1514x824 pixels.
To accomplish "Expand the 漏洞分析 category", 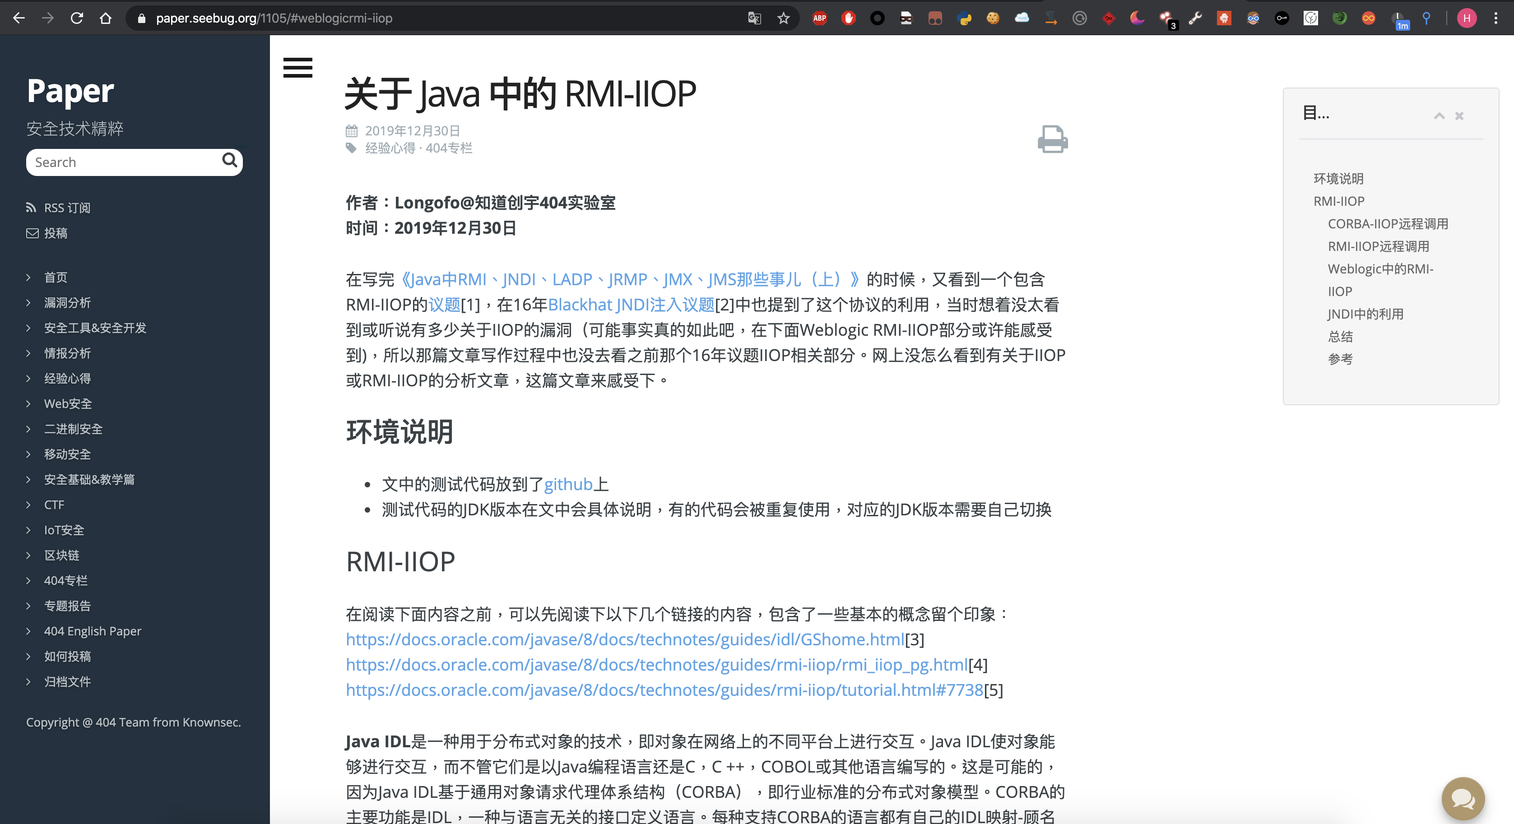I will click(67, 303).
